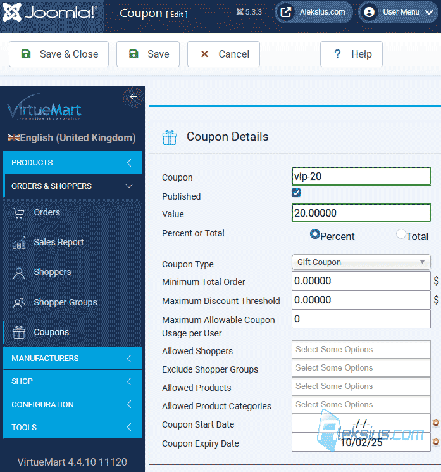The image size is (441, 472).
Task: Click the Coupon [Edit] page title
Action: coord(153,13)
